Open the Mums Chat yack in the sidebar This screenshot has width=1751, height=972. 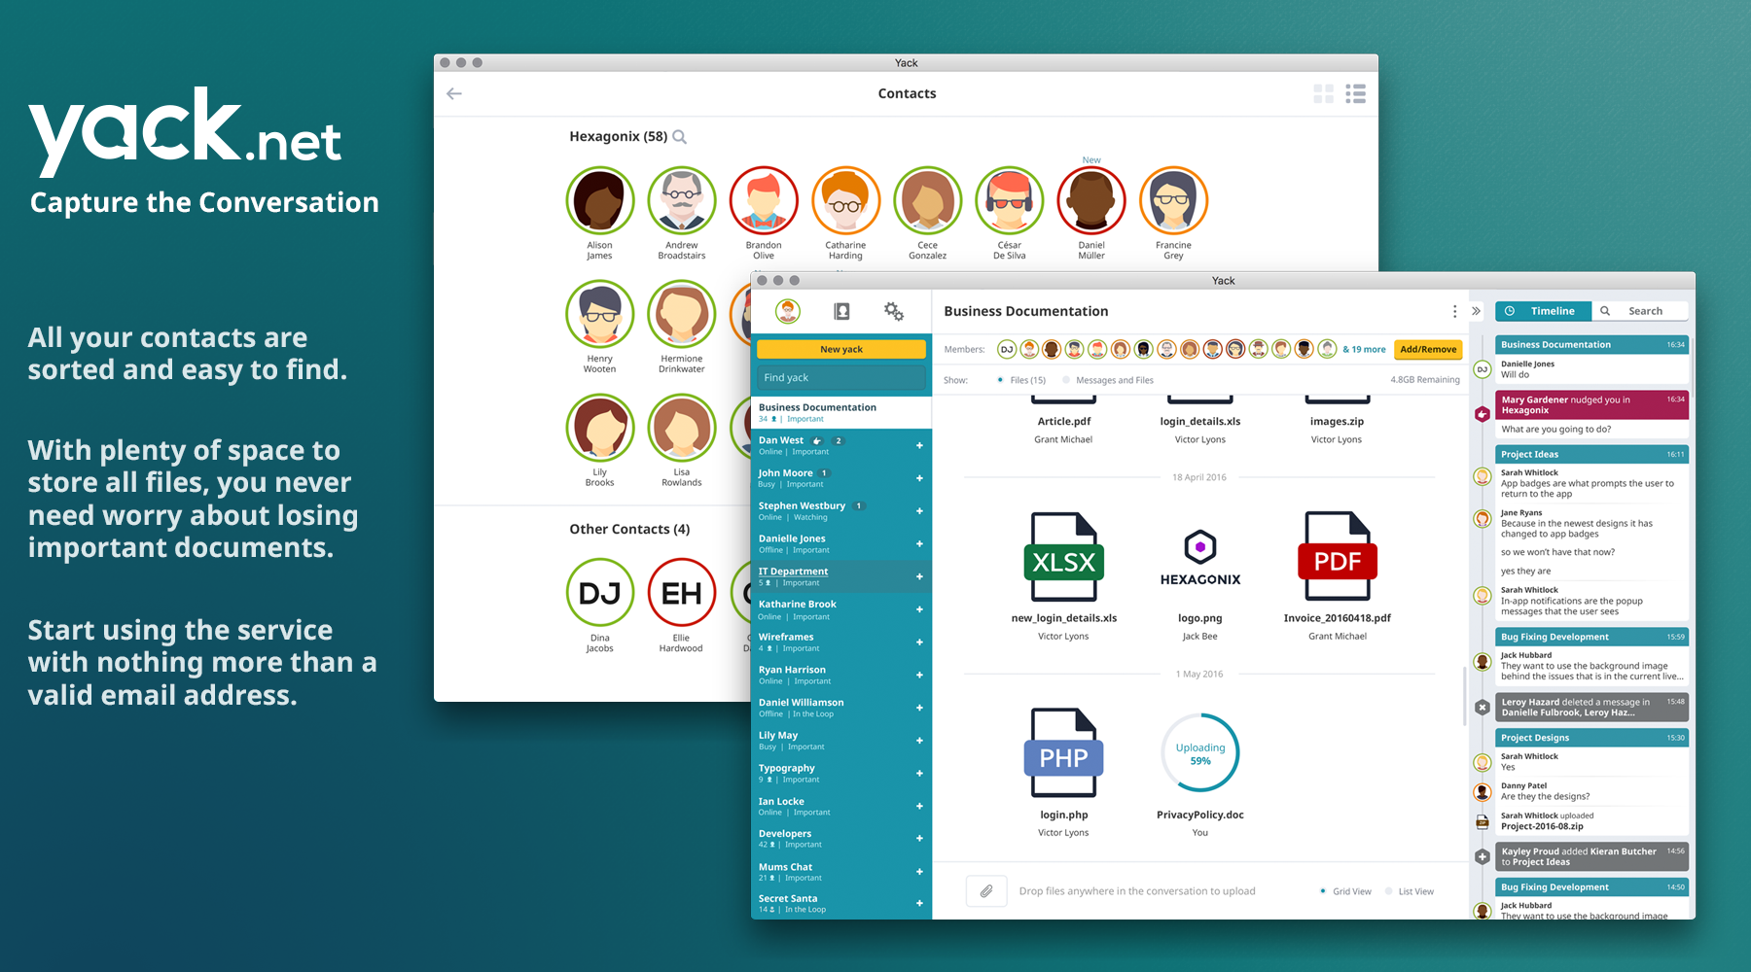(841, 871)
